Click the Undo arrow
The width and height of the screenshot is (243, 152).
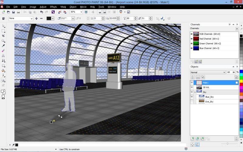coord(41,12)
